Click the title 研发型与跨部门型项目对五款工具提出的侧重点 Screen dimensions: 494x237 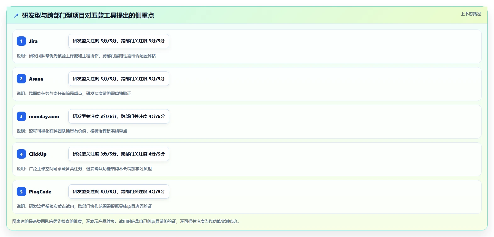[88, 15]
